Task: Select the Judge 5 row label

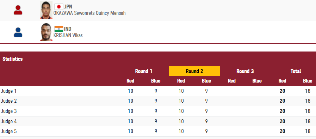Action: pyautogui.click(x=9, y=131)
